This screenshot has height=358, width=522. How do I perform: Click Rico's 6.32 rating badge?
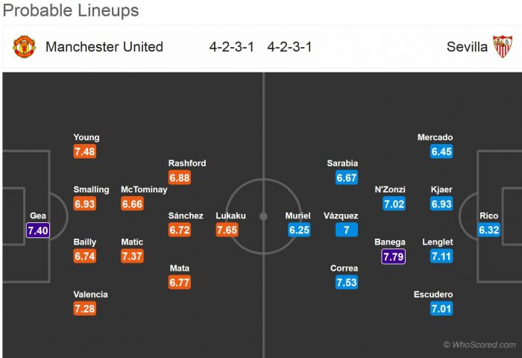click(489, 230)
